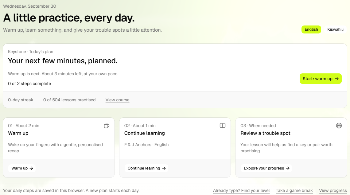Image resolution: width=350 pixels, height=195 pixels.
Task: Click the open book icon on Continue learning card
Action: pyautogui.click(x=223, y=126)
